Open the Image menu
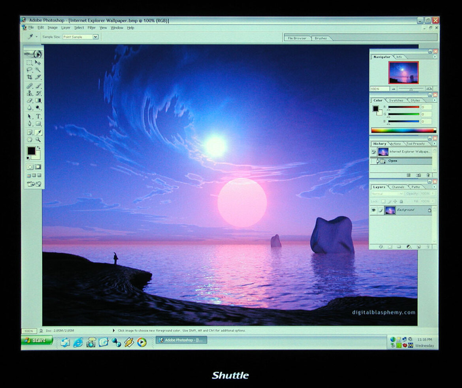 53,28
